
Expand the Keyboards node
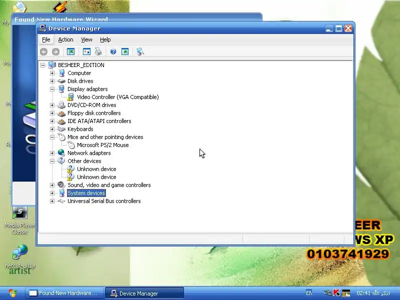(x=52, y=129)
